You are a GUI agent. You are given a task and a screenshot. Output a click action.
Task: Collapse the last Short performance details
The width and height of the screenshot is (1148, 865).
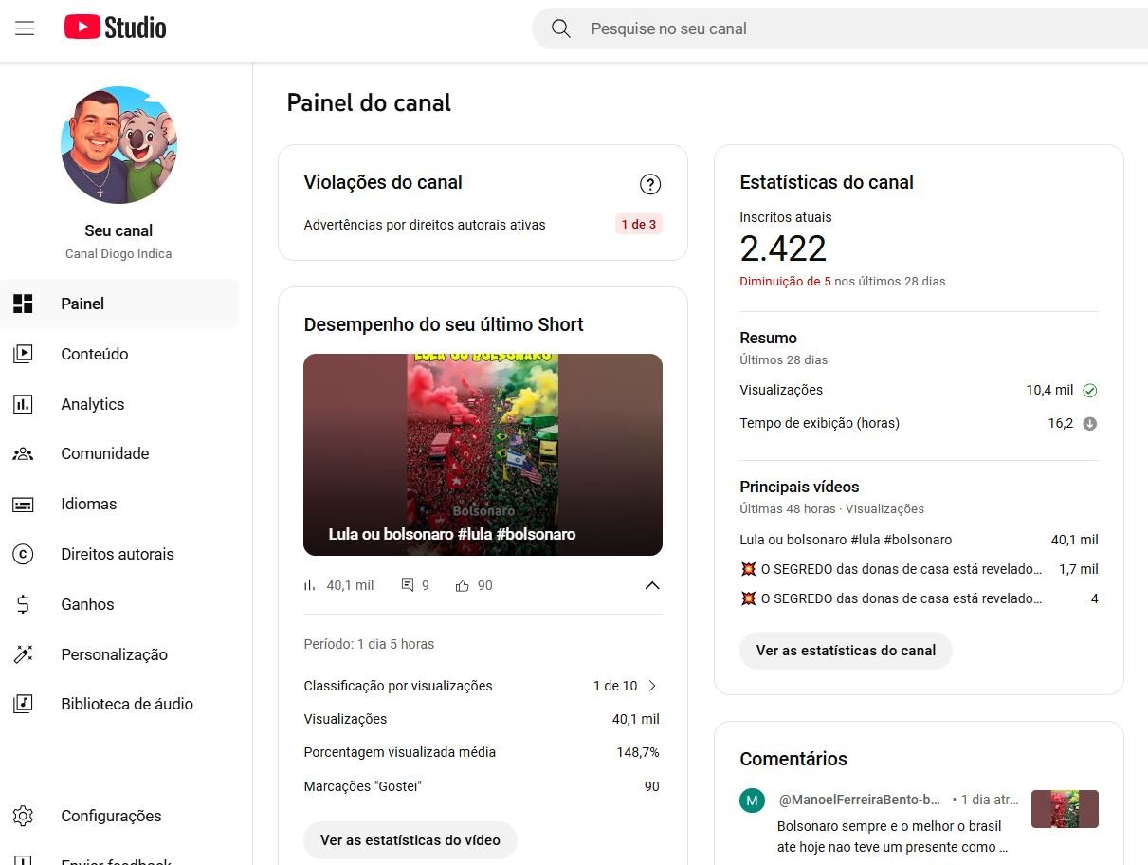click(652, 585)
